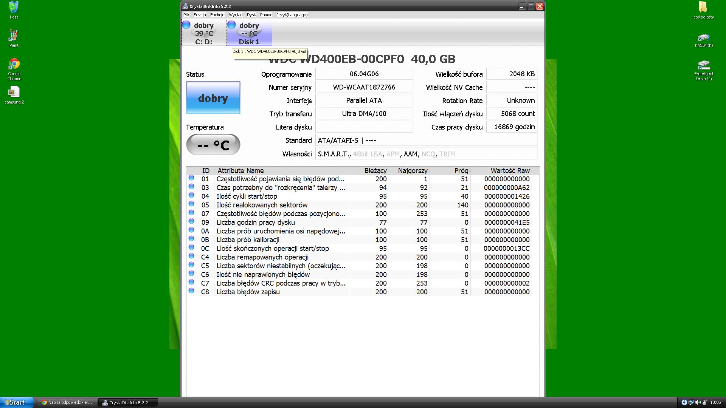The image size is (726, 408).
Task: Click the firmware field 06.04G06
Action: click(x=364, y=74)
